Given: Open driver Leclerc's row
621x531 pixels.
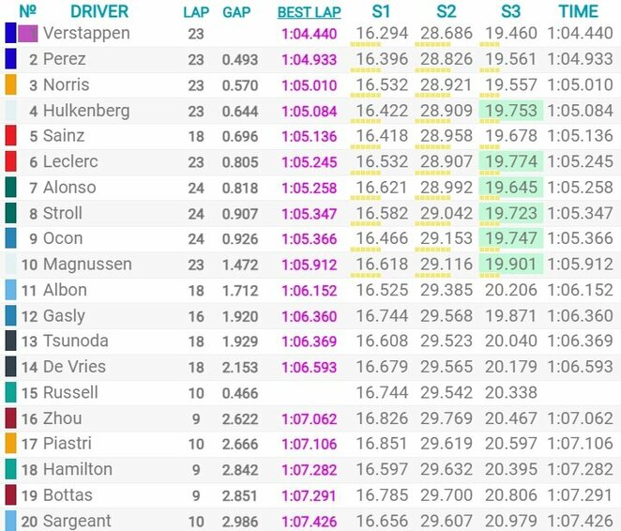Looking at the screenshot, I should (x=70, y=162).
